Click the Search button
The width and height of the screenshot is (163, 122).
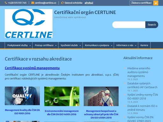point(152,25)
